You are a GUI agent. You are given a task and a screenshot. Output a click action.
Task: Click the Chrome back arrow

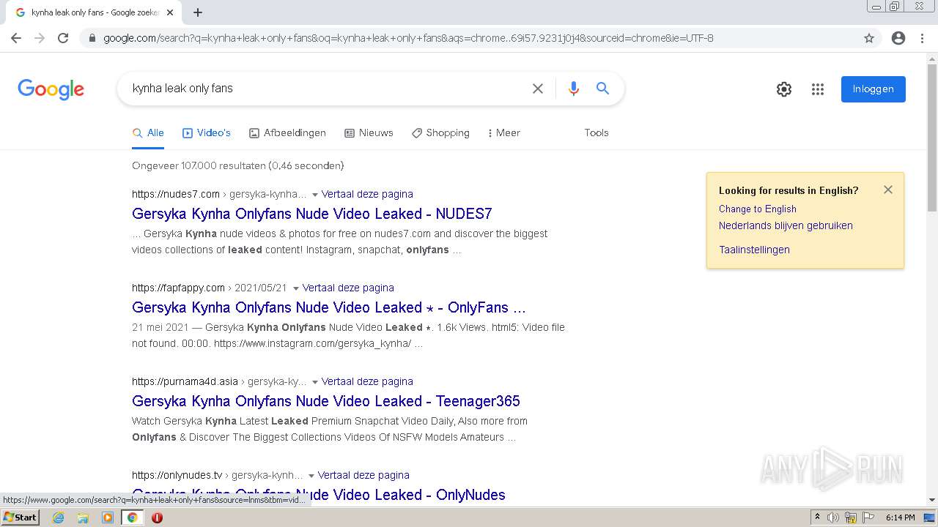(x=16, y=38)
